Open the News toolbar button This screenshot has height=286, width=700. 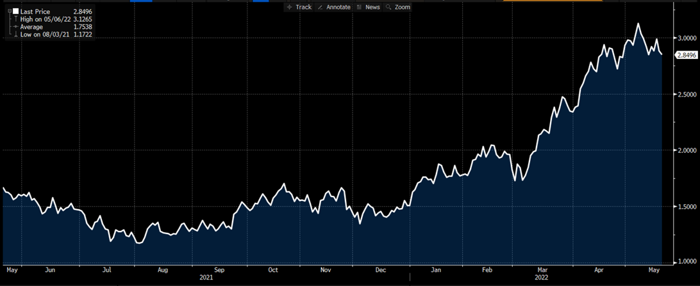[x=372, y=7]
